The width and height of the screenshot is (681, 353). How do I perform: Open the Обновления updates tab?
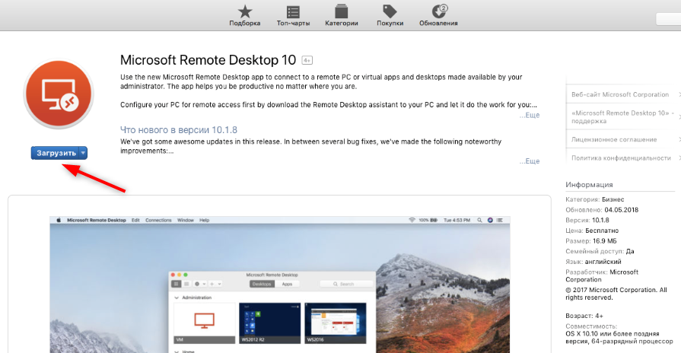point(438,16)
